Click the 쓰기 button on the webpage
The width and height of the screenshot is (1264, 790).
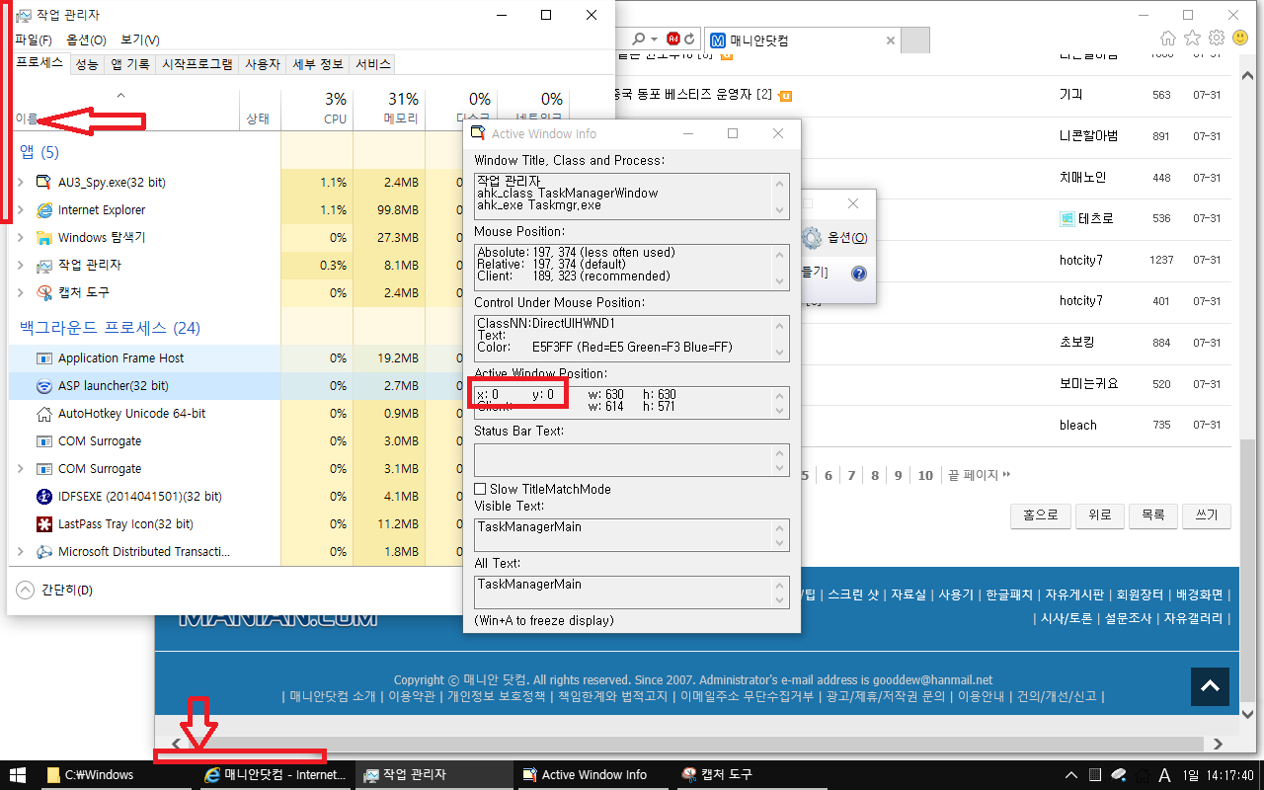(x=1206, y=514)
